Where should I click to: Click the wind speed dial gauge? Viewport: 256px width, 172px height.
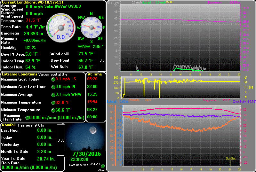click(x=61, y=28)
